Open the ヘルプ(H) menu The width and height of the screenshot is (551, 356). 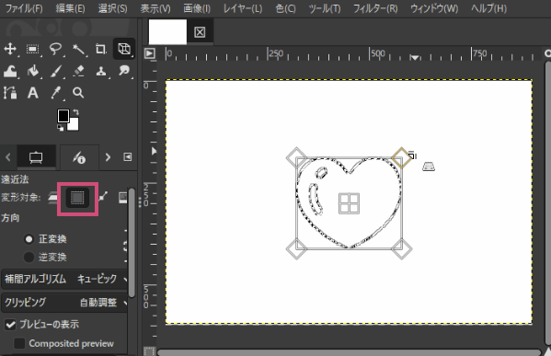pos(488,8)
